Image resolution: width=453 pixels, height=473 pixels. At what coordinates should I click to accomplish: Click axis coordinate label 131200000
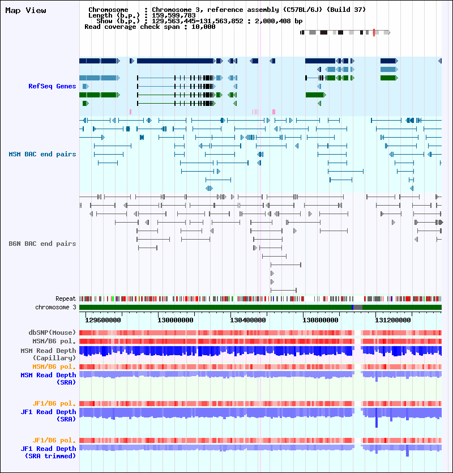(x=392, y=320)
